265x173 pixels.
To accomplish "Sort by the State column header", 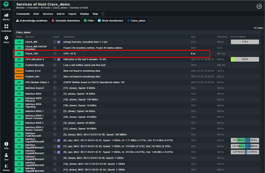I will coord(19,37).
